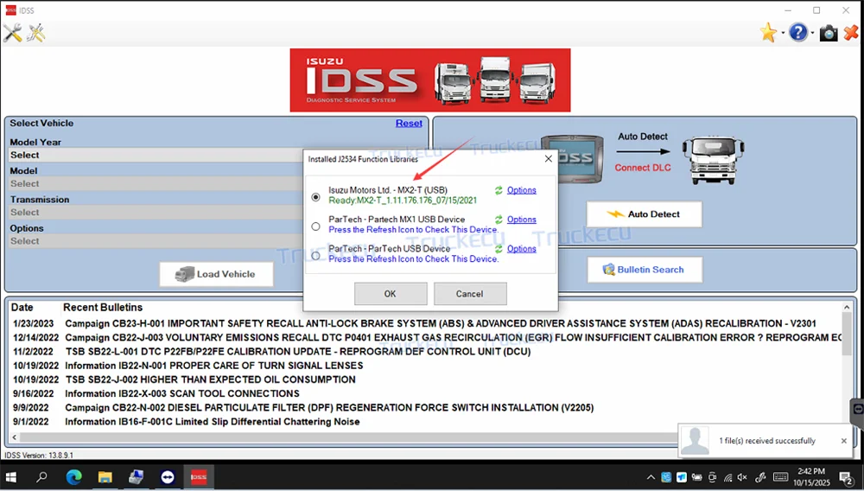Confirm the J2534 dialog with OK
This screenshot has width=864, height=491.
click(x=391, y=294)
